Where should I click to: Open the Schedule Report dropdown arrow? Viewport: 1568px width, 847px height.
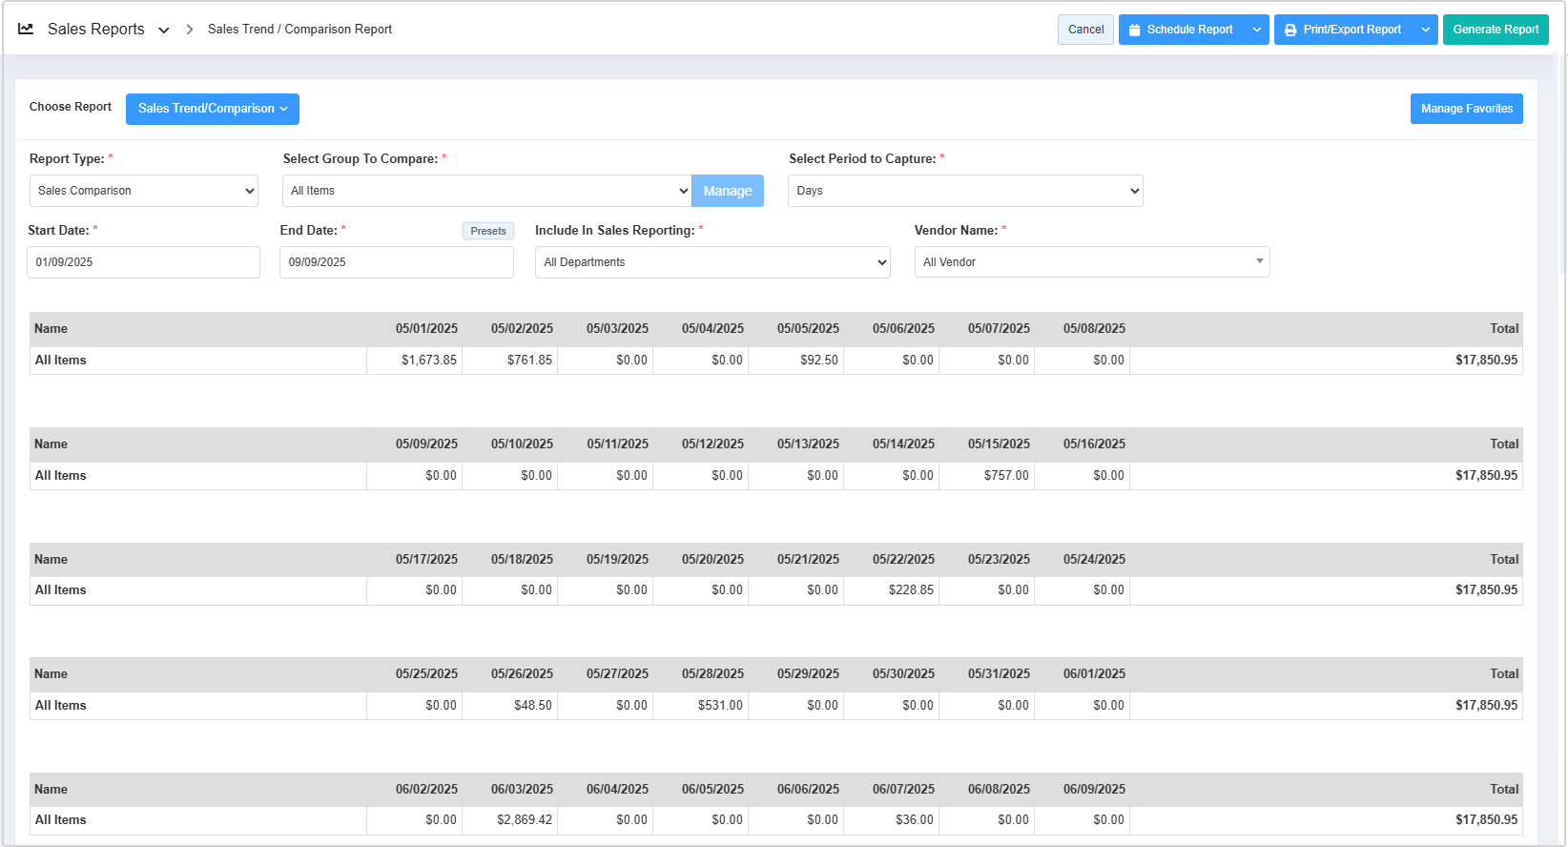[1257, 30]
